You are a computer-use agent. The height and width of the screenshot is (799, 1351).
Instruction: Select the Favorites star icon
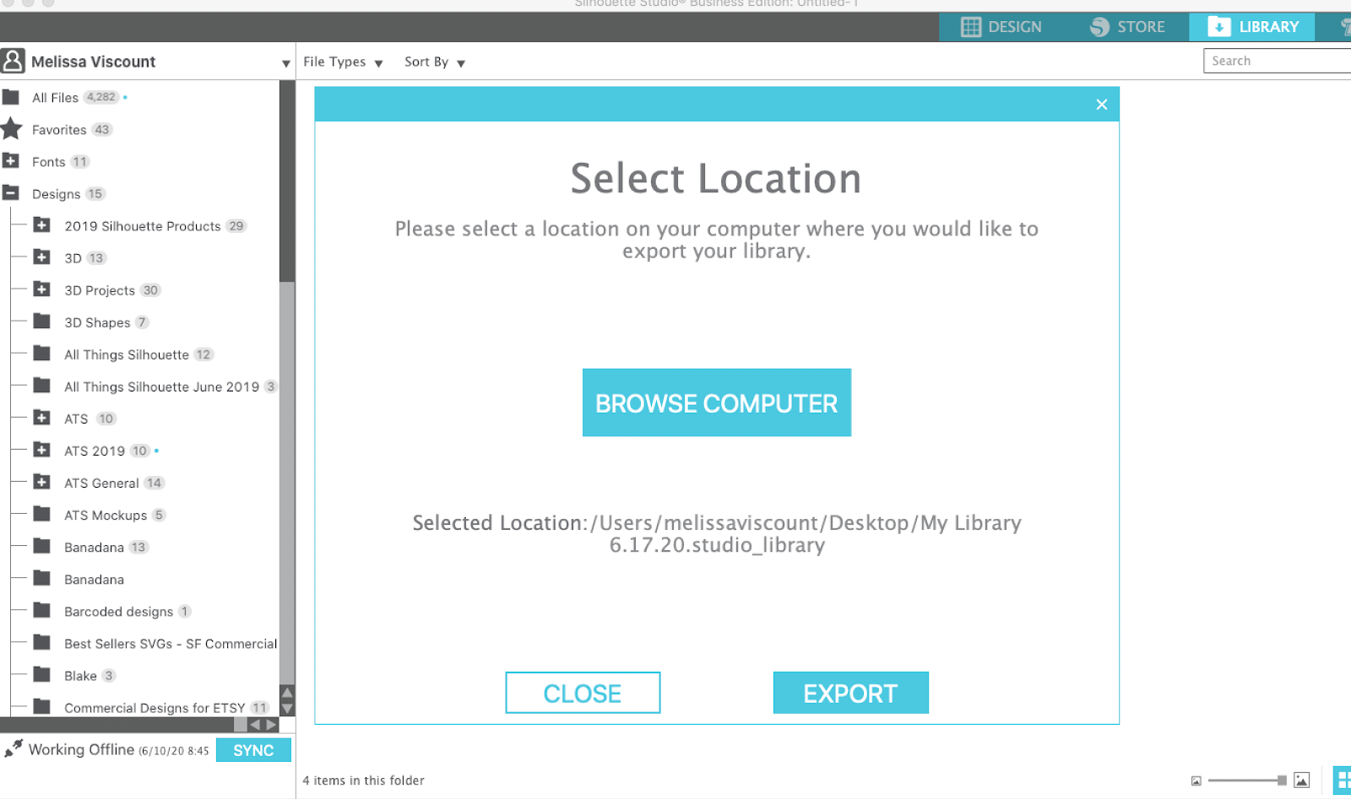point(12,128)
